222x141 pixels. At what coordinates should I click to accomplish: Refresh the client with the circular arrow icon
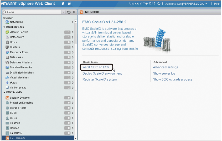(159, 3)
